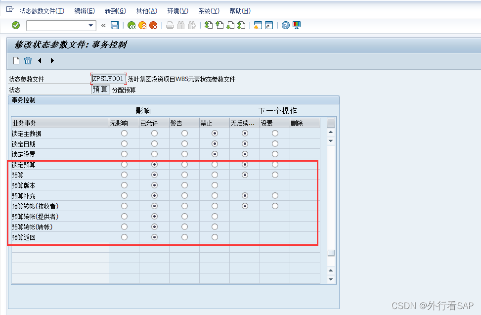
Task: Click the upper scroll-down arrow of table
Action: (331, 141)
